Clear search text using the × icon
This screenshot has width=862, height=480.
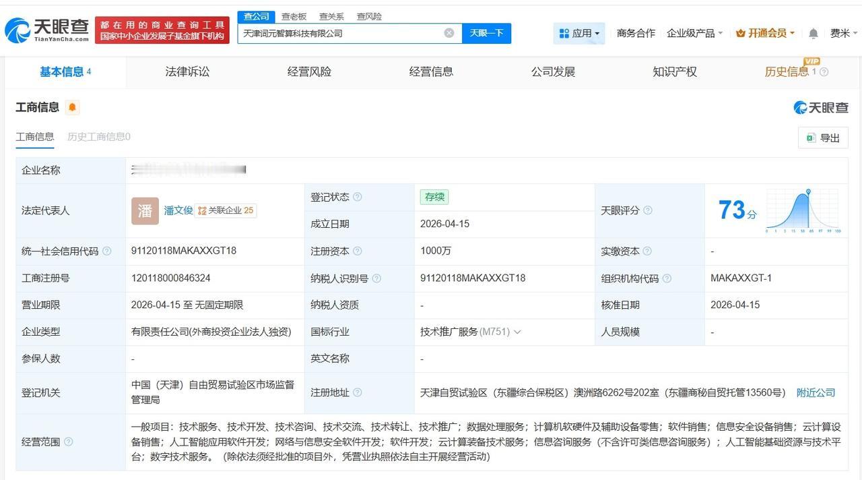pos(449,32)
